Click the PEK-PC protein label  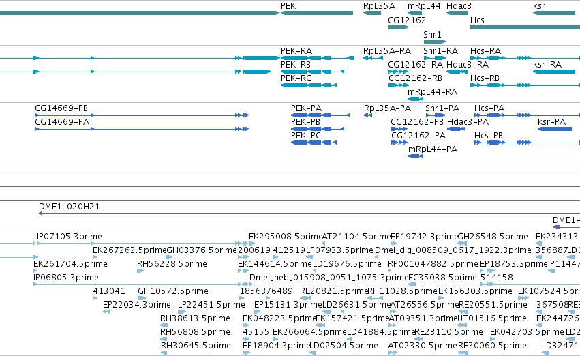point(306,136)
